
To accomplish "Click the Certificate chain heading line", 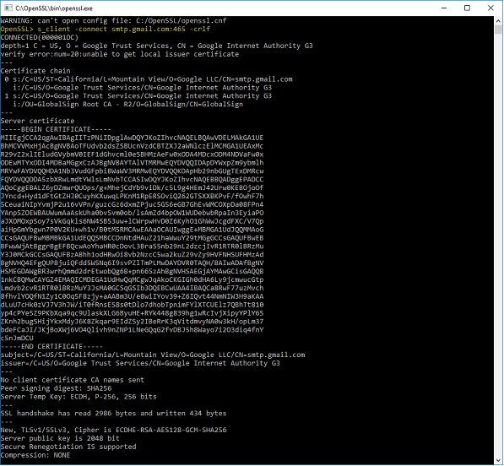I will click(35, 71).
